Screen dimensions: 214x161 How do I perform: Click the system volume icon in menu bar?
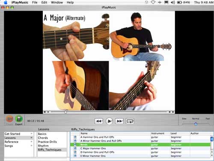click(173, 3)
